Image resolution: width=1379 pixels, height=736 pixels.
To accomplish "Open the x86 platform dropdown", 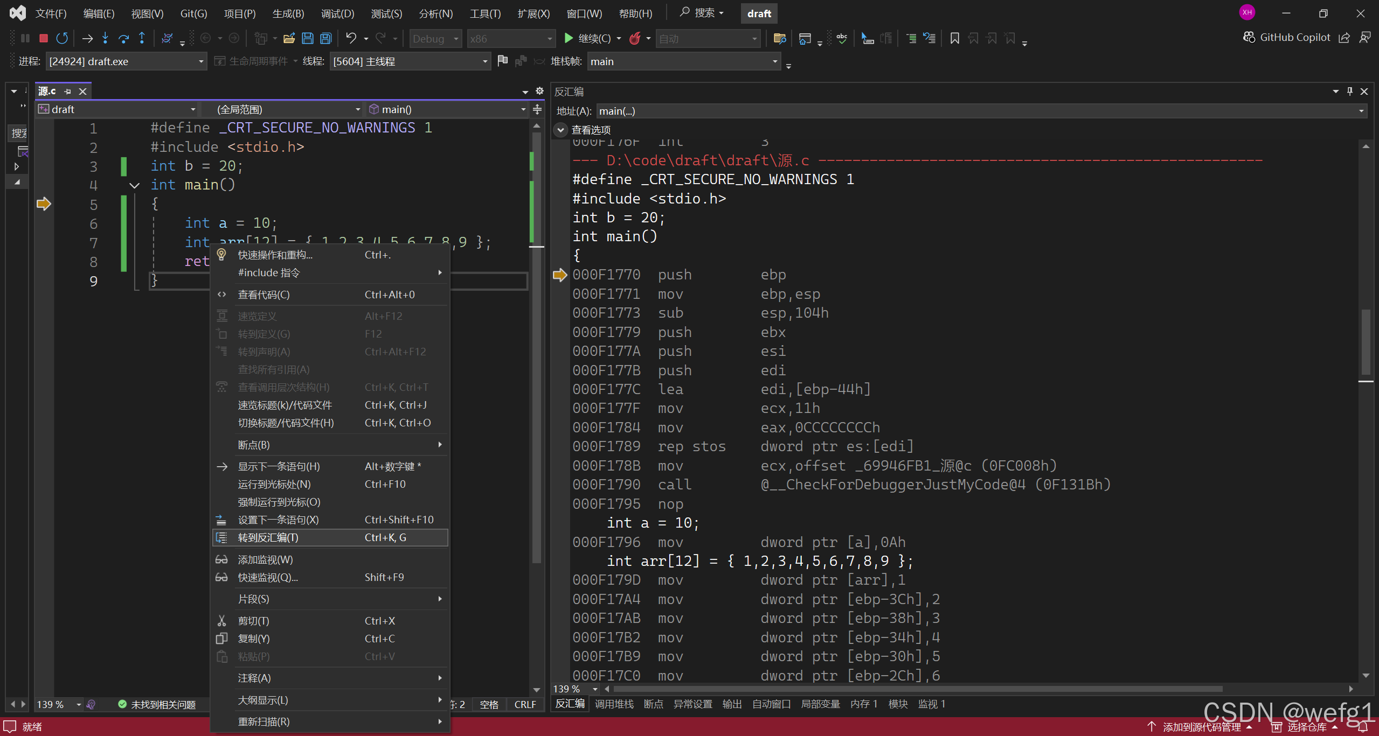I will point(549,39).
